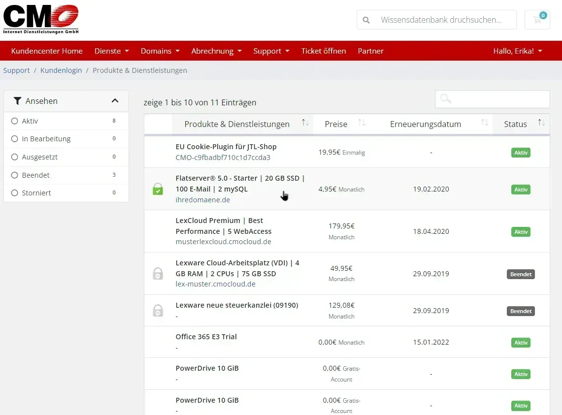Screen dimensions: 562x415
Task: Click the knowledge base search magnifier icon
Action: (x=366, y=20)
